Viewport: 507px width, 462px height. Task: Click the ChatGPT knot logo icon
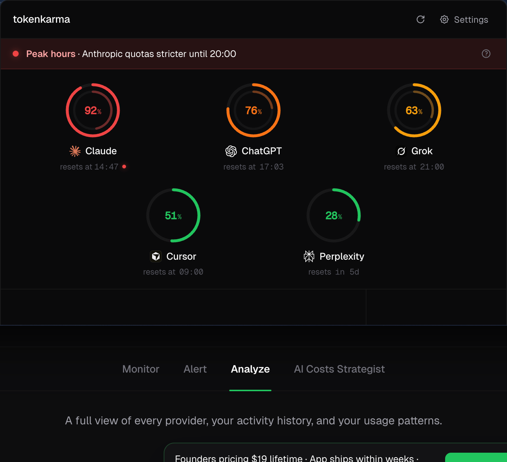pos(231,151)
